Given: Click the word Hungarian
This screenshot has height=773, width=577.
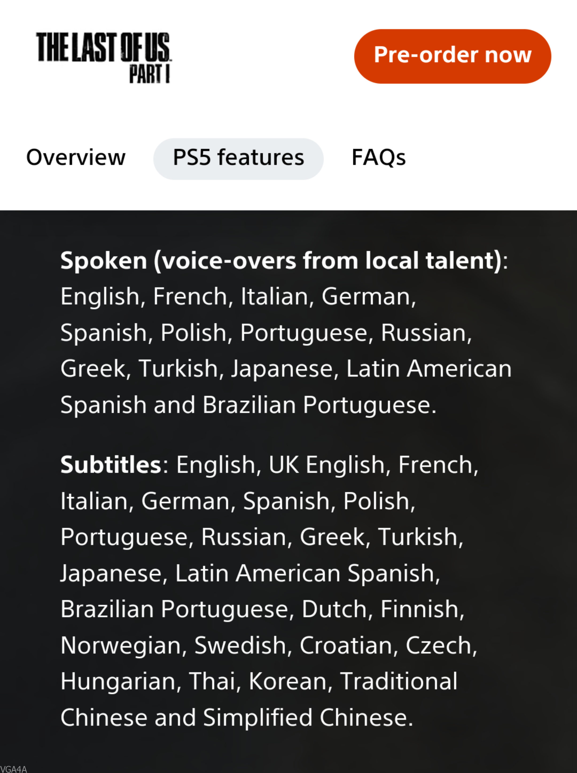Looking at the screenshot, I should coord(119,681).
